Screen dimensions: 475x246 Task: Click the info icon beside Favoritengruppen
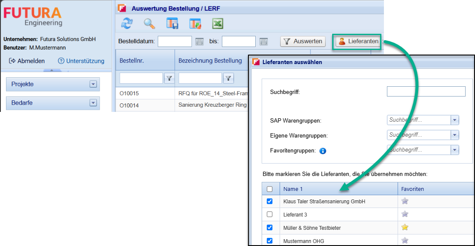[323, 151]
